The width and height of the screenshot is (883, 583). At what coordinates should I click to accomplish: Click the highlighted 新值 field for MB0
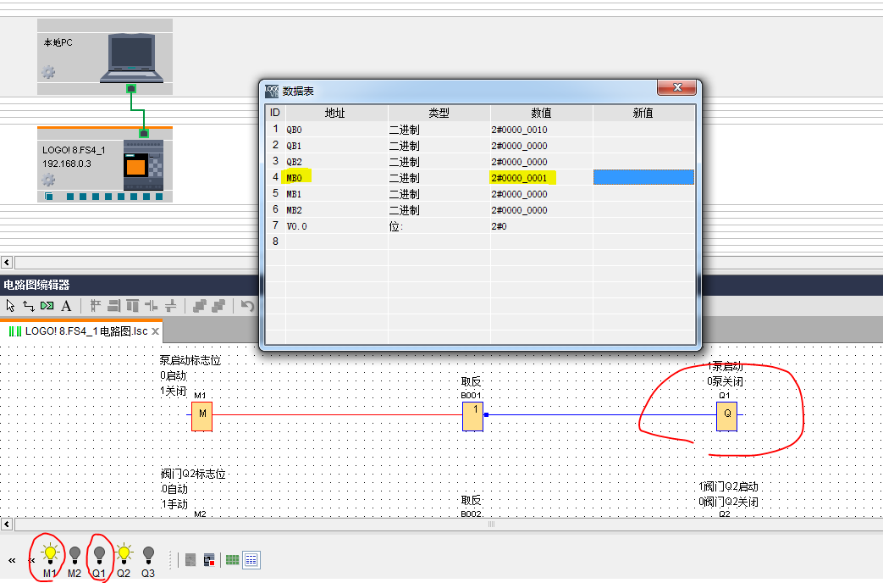pos(643,178)
